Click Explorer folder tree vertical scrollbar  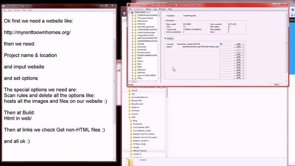[166, 122]
